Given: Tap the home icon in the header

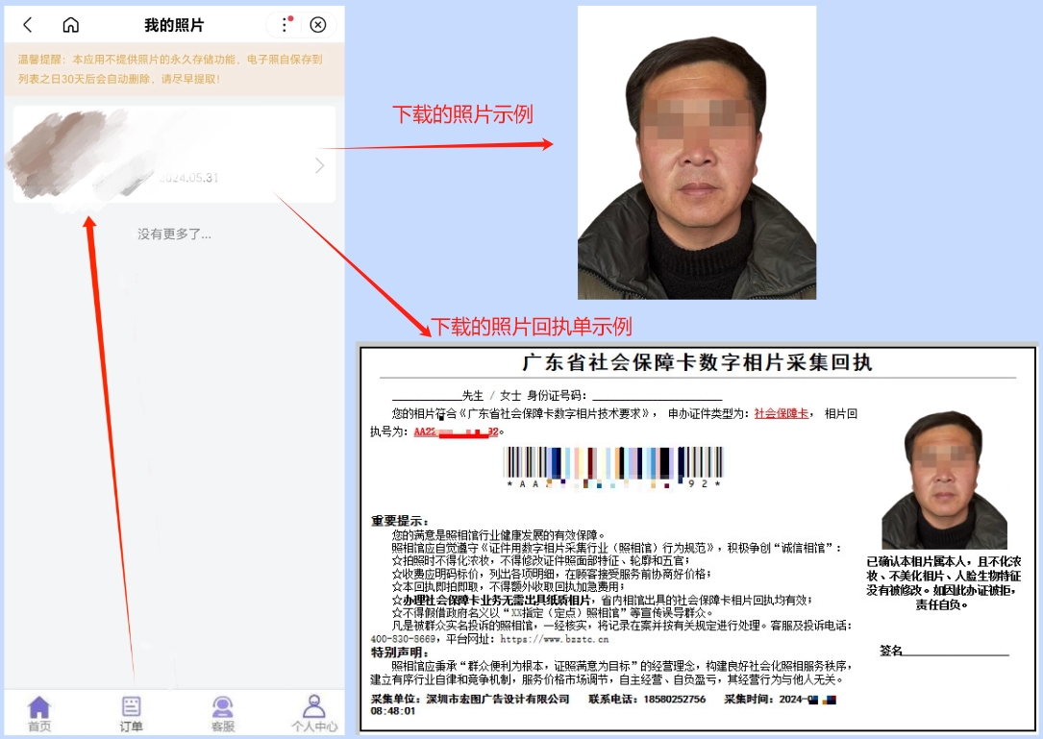Looking at the screenshot, I should (x=70, y=25).
